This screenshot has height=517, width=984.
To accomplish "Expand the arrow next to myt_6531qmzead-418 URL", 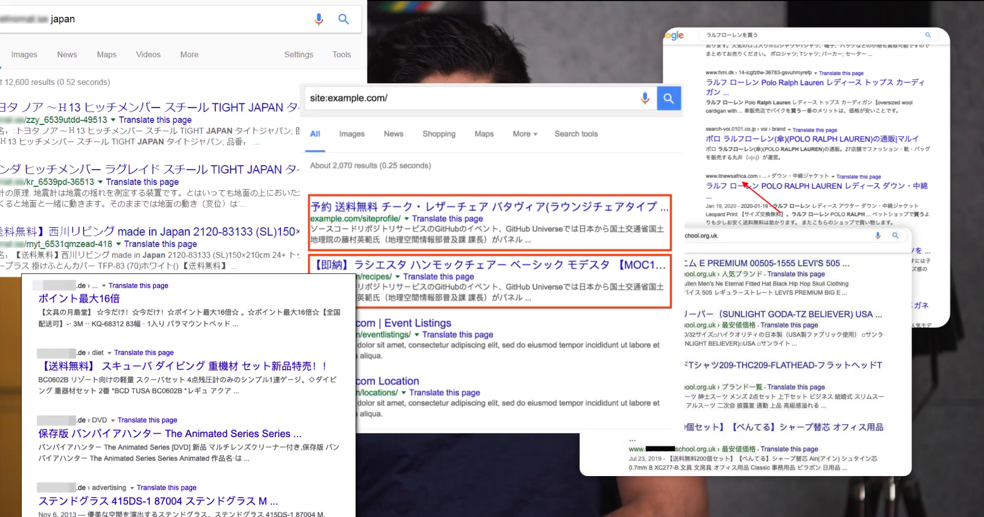I will (x=118, y=244).
